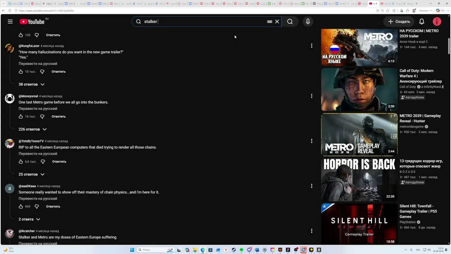
Task: Expand the 38 ответов replies
Action: pyautogui.click(x=32, y=84)
